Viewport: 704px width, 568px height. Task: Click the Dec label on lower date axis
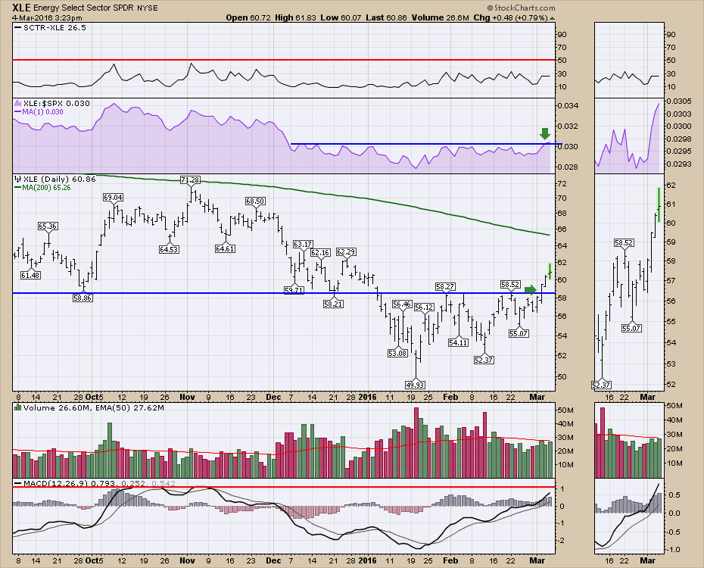coord(273,560)
